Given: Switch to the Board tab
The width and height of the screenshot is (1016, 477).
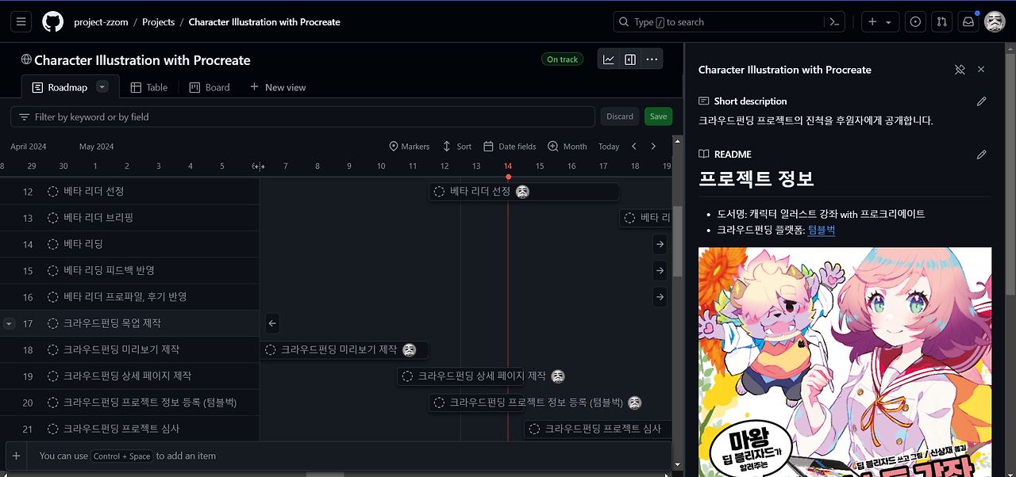Looking at the screenshot, I should pos(209,87).
